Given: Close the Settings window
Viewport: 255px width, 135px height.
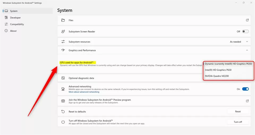Looking at the screenshot, I should 251,3.
